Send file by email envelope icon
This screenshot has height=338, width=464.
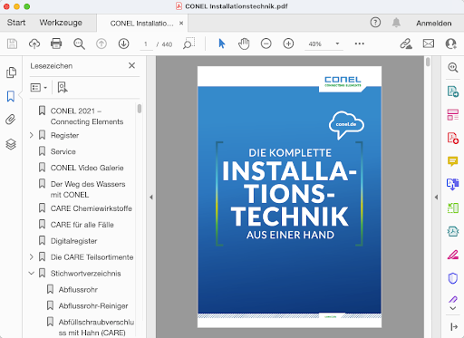click(x=429, y=43)
